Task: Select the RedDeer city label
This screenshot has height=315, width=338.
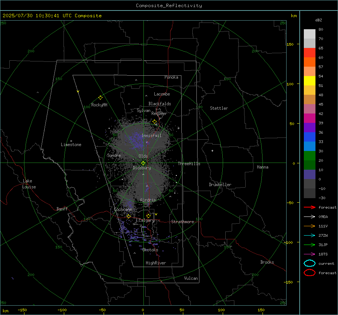Action: click(159, 113)
